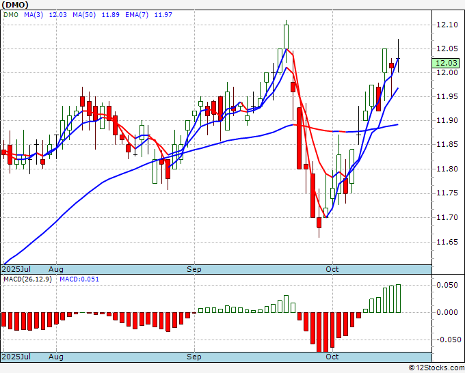Click the 12Stocks.com copyright link
This screenshot has height=373, width=465.
436,368
